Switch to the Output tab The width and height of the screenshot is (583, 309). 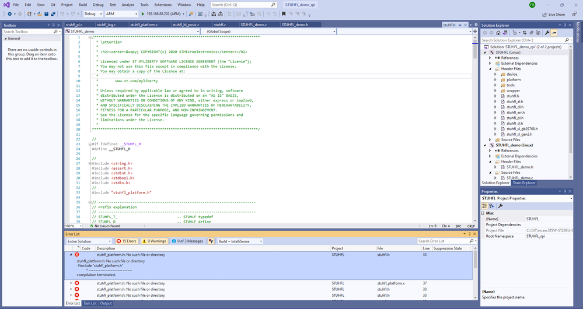(106, 303)
